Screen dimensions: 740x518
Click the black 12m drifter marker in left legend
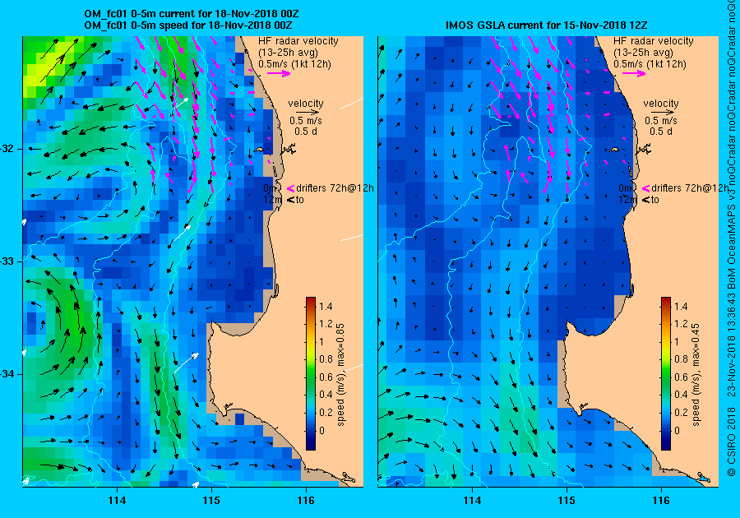point(291,200)
